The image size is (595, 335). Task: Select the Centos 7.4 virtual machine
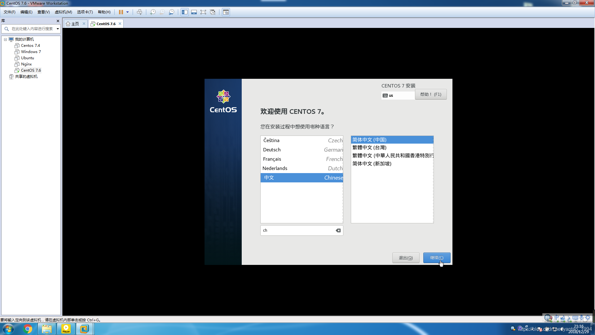coord(30,46)
